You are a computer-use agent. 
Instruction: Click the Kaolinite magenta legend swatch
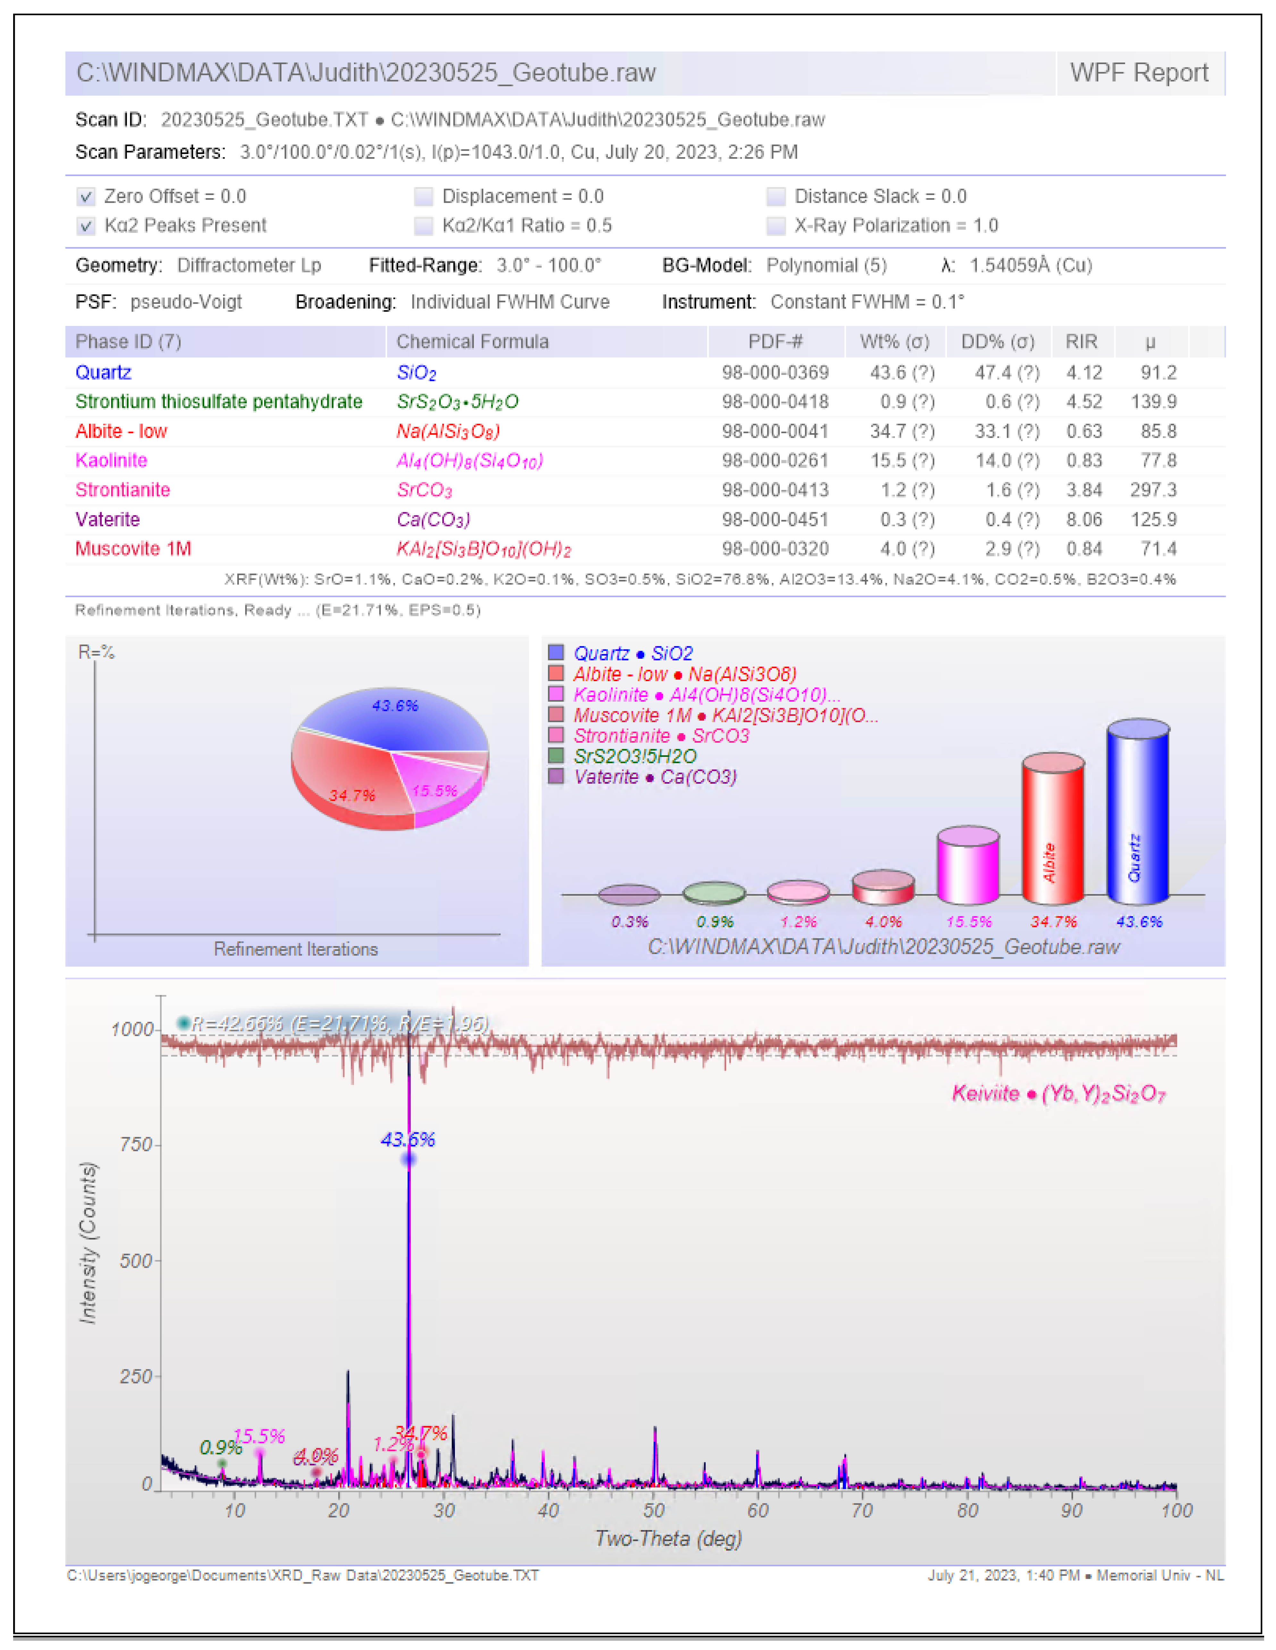pyautogui.click(x=556, y=694)
